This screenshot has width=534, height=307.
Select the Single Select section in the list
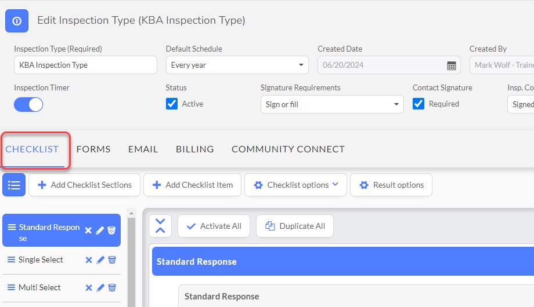click(41, 260)
